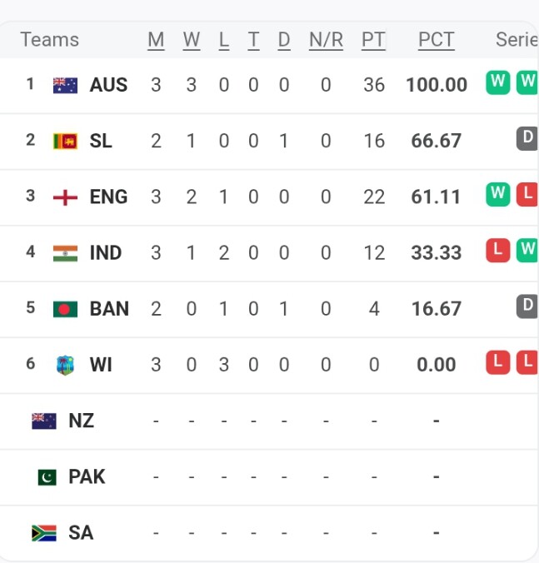Image resolution: width=539 pixels, height=563 pixels.
Task: Click the Bangladesh flag icon
Action: (65, 309)
